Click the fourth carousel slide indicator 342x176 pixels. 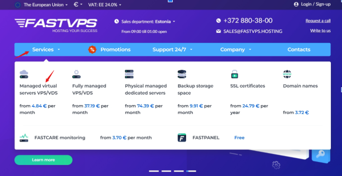pos(191,171)
